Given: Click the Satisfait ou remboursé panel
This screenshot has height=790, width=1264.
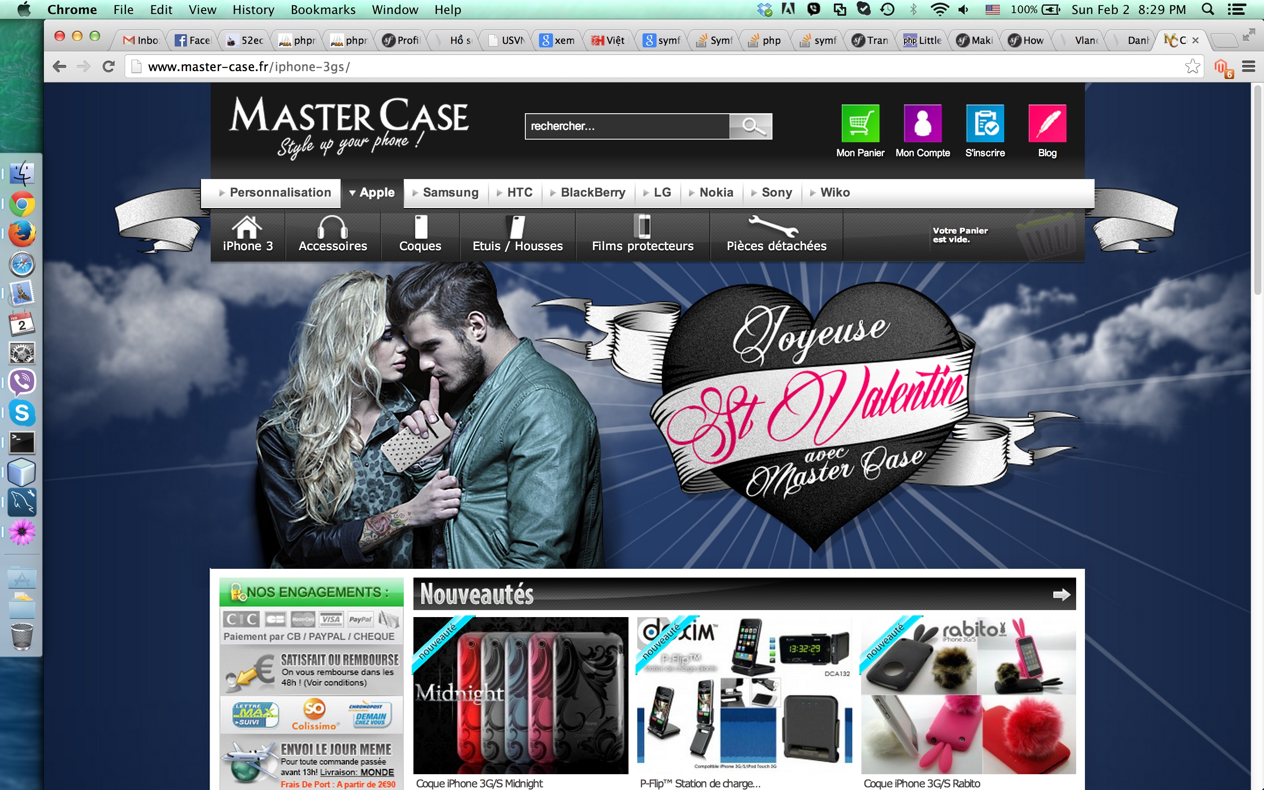Looking at the screenshot, I should 311,670.
